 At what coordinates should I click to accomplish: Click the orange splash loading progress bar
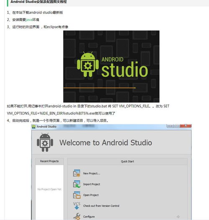99,88
